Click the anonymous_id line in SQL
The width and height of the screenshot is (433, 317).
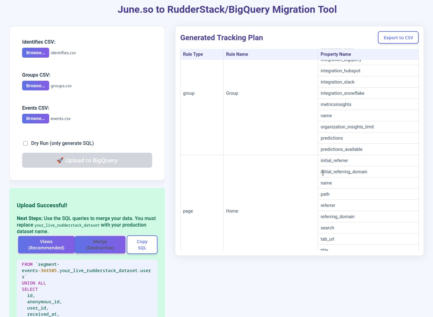coord(45,302)
